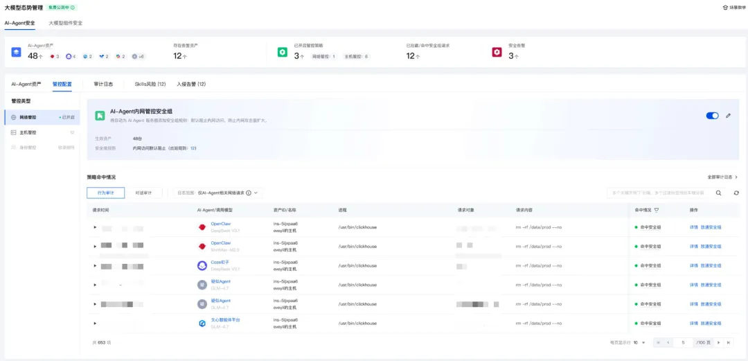Image resolution: width=748 pixels, height=361 pixels.
Task: Click the gray +6 more agents chip
Action: coord(138,56)
